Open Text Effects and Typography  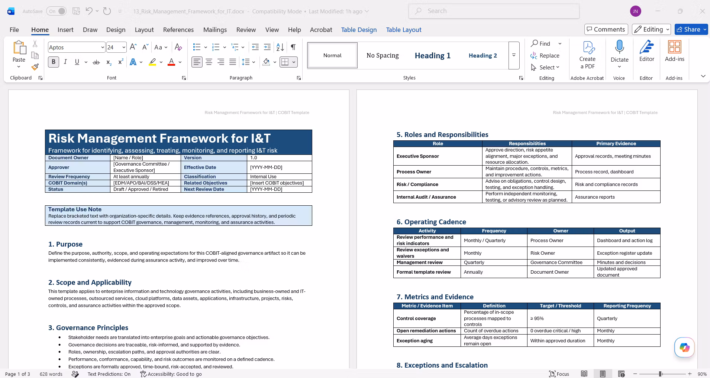(133, 62)
